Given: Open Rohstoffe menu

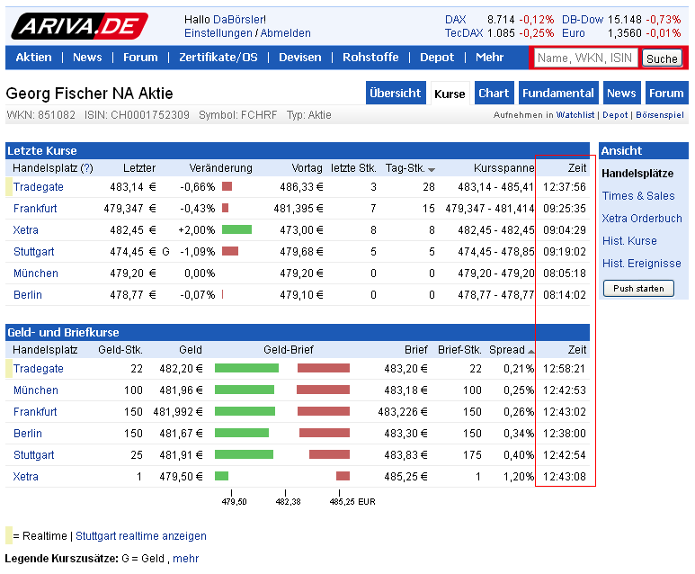Looking at the screenshot, I should (x=370, y=58).
